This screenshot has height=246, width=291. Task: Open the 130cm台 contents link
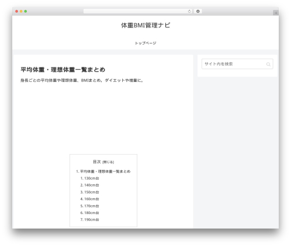91,179
